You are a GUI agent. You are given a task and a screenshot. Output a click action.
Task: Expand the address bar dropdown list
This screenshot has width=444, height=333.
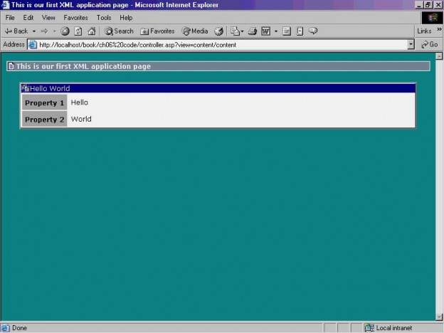click(411, 44)
